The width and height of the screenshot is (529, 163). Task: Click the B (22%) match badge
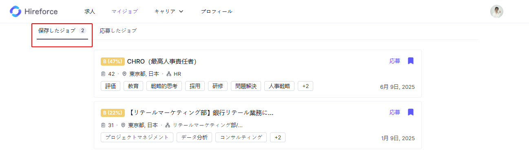(x=113, y=113)
